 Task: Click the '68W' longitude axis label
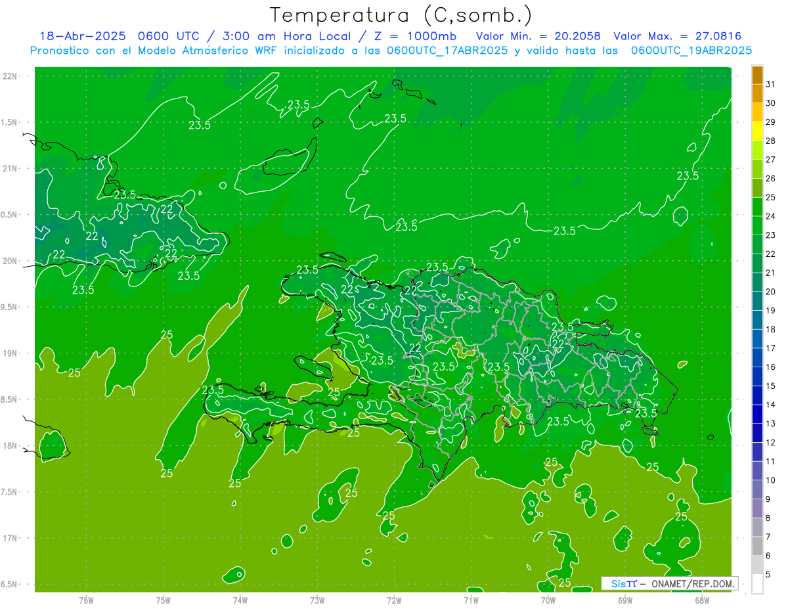pos(701,600)
